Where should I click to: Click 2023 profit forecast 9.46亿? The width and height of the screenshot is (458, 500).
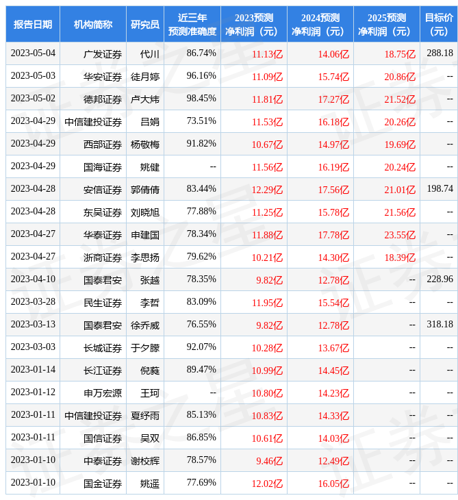click(x=270, y=462)
